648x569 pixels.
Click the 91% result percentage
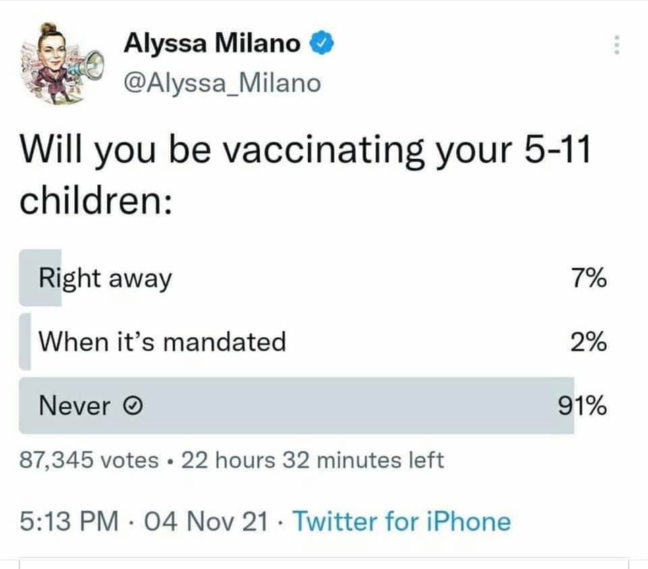click(x=582, y=406)
